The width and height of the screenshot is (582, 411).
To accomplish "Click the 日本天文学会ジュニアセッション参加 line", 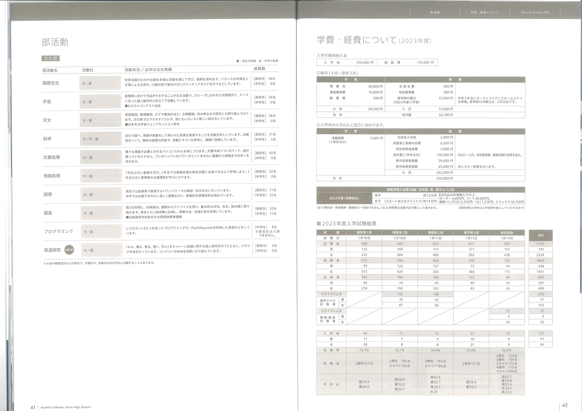I will point(153,124).
